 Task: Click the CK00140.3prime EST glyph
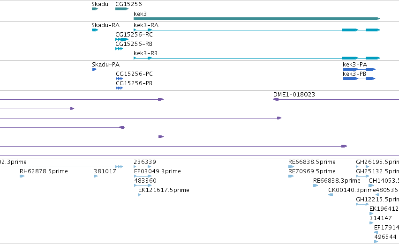[x=331, y=195]
